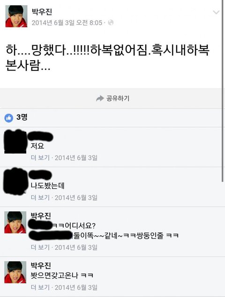Open the 3명 likes list
This screenshot has width=225, height=297.
point(22,117)
